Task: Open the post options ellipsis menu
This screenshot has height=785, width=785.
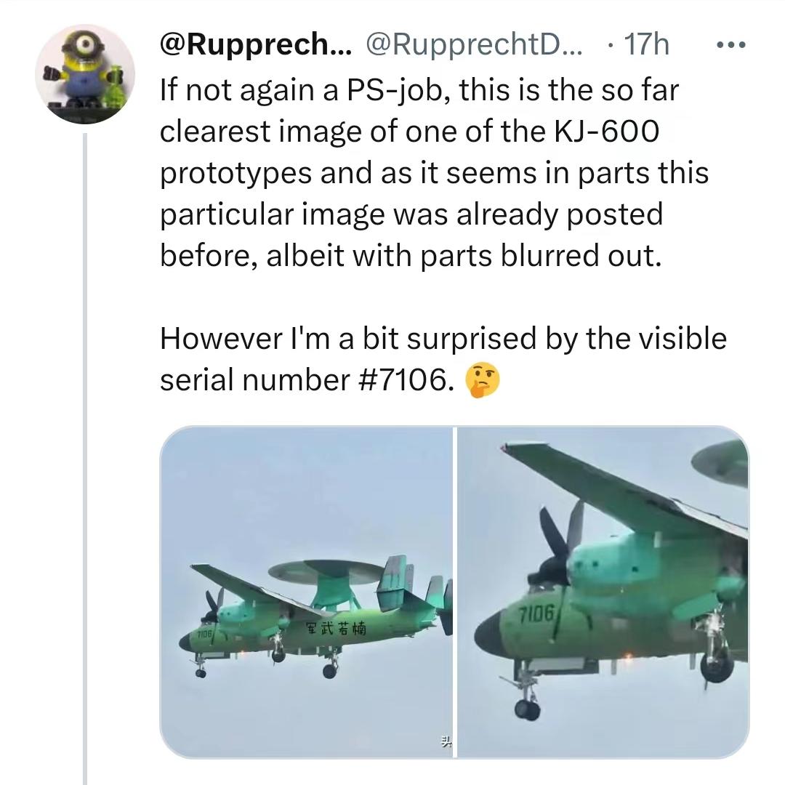Action: (730, 44)
